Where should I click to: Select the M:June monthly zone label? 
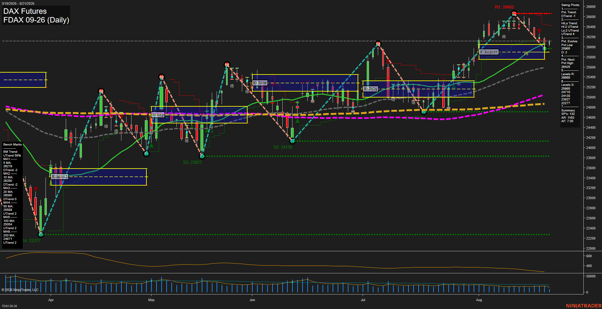(x=260, y=83)
